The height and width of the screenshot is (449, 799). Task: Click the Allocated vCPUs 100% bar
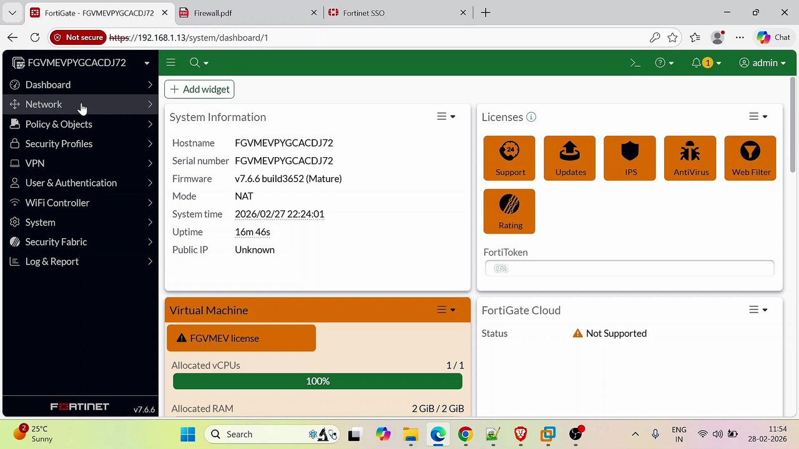(x=318, y=381)
